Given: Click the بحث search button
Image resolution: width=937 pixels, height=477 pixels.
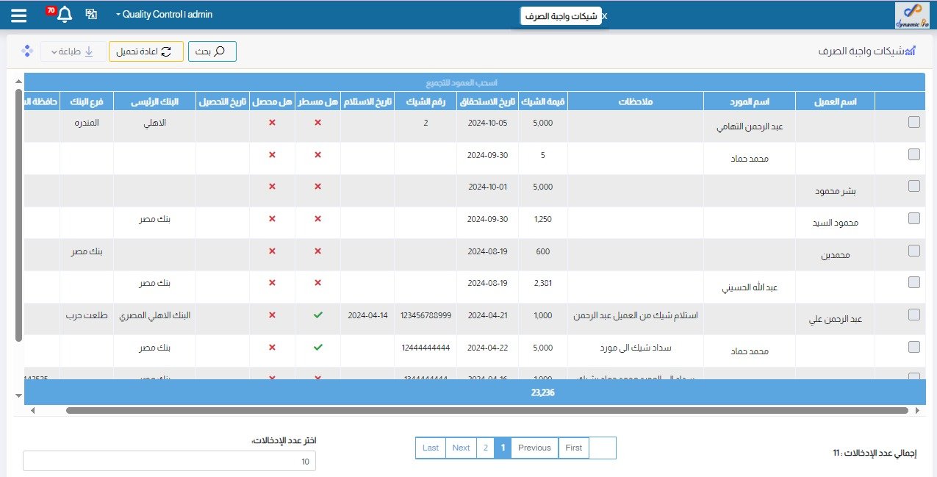Looking at the screenshot, I should coord(212,51).
